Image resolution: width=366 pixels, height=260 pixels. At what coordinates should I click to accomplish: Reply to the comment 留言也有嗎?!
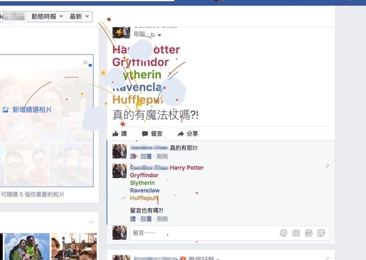pos(146,219)
